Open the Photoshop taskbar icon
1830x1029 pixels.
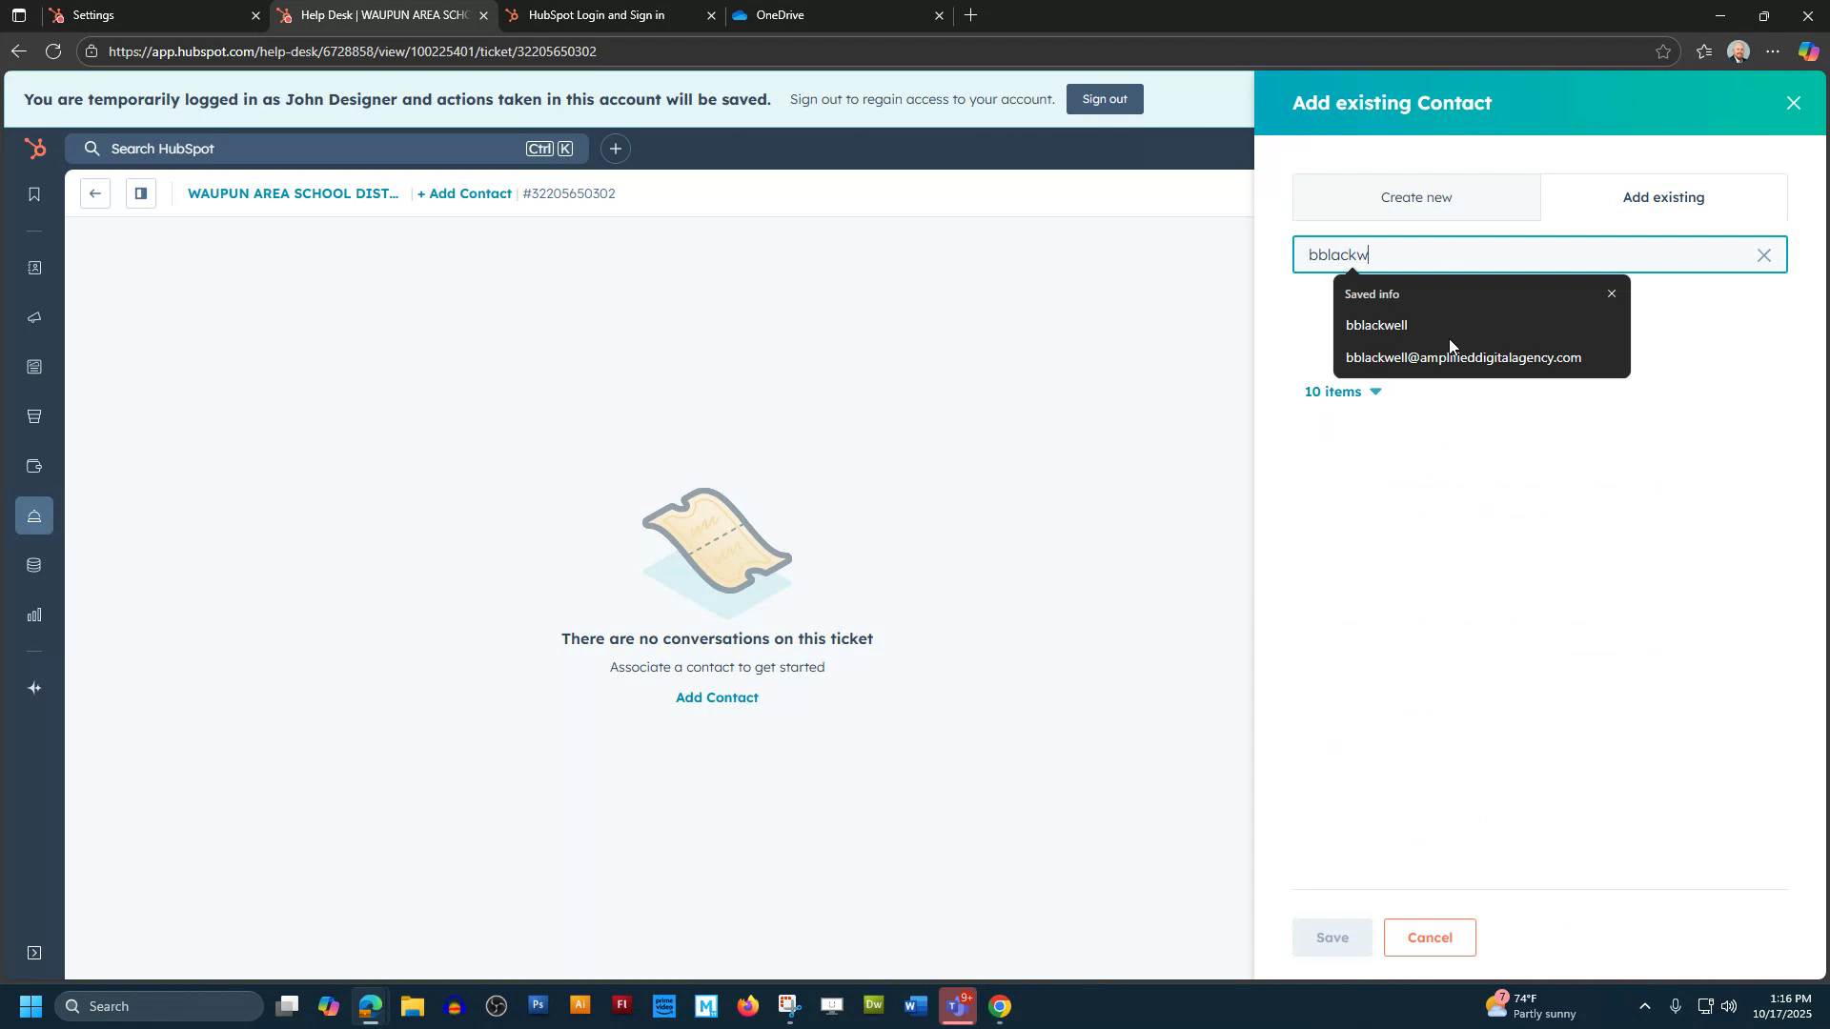point(538,1005)
